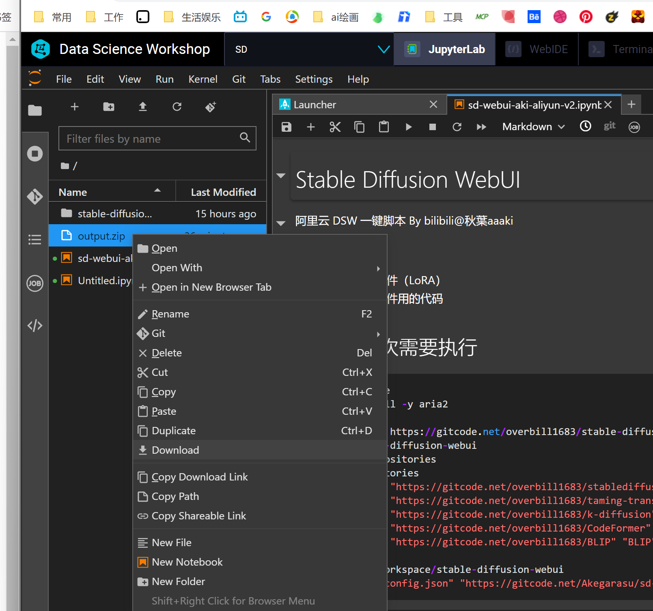Click Download in the context menu
653x611 pixels.
[x=260, y=450]
